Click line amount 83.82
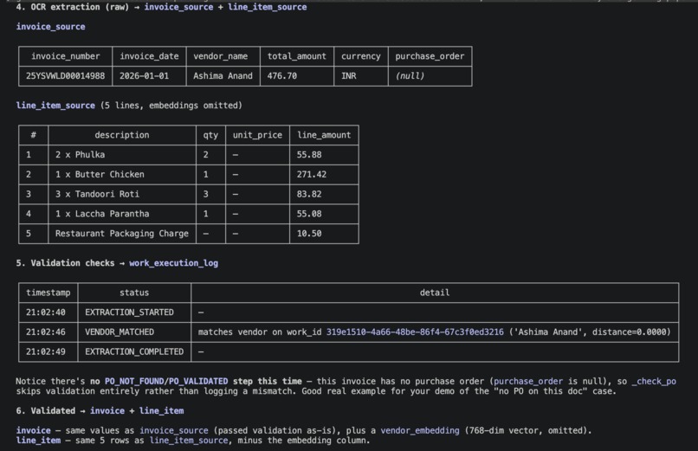 309,194
